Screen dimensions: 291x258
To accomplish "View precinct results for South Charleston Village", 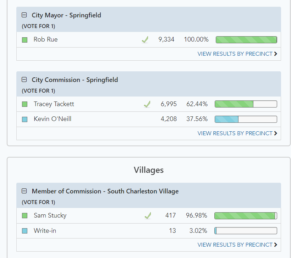I will coord(237,245).
